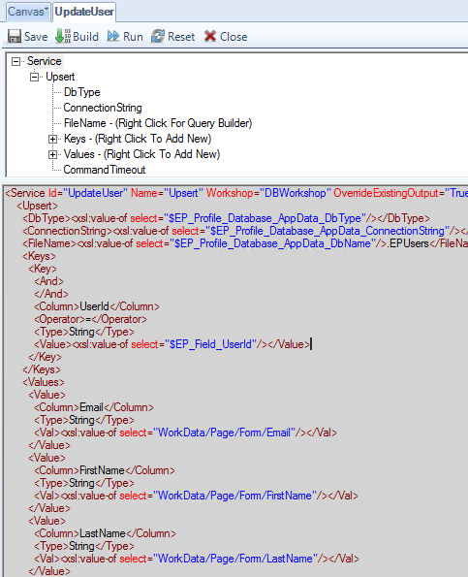Click the <Column>LastName</Column> line
468x577 pixels.
[x=106, y=533]
